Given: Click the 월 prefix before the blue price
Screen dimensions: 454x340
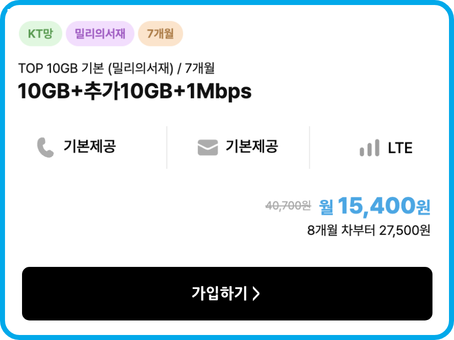Looking at the screenshot, I should (326, 207).
